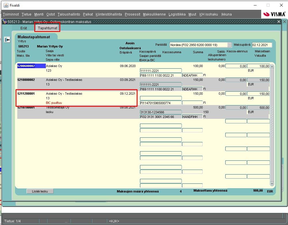This screenshot has width=288, height=225.
Task: Click empty BIC field next to FI1147015965000774
Action: pos(192,103)
